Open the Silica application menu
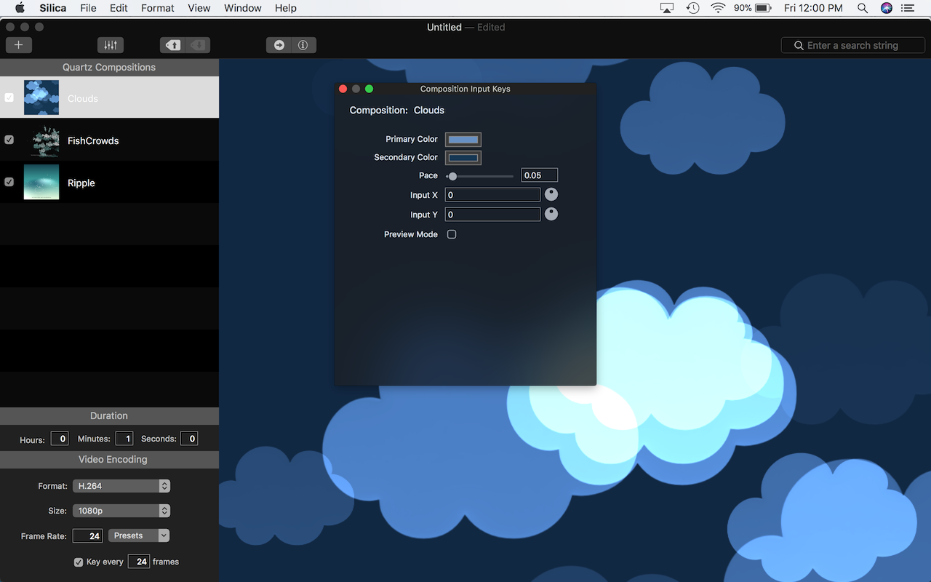 click(53, 8)
